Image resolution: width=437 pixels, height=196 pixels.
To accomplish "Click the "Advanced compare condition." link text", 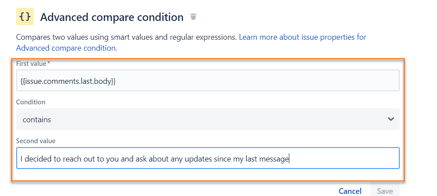I will click(66, 48).
